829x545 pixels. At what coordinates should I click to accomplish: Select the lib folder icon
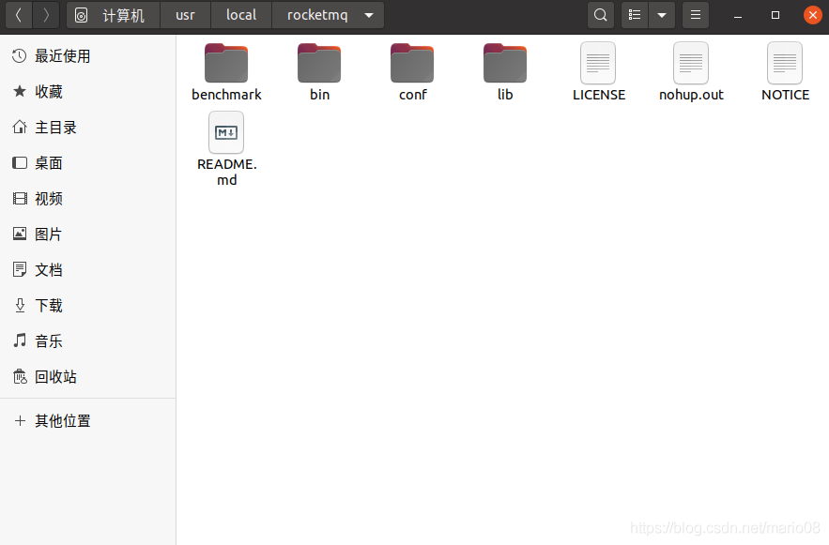pos(505,63)
